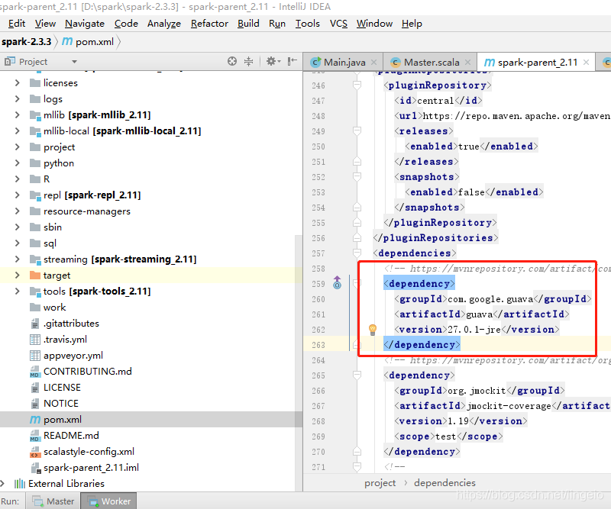Collapse the snapshots fold on line 252
Screen dimensions: 611x509
pos(357,176)
